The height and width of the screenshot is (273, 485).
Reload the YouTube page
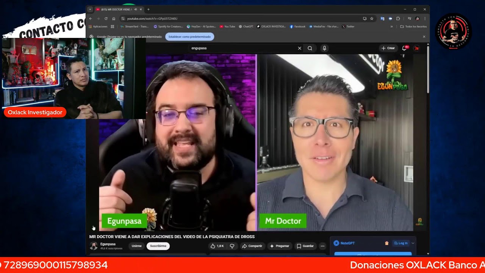[106, 19]
